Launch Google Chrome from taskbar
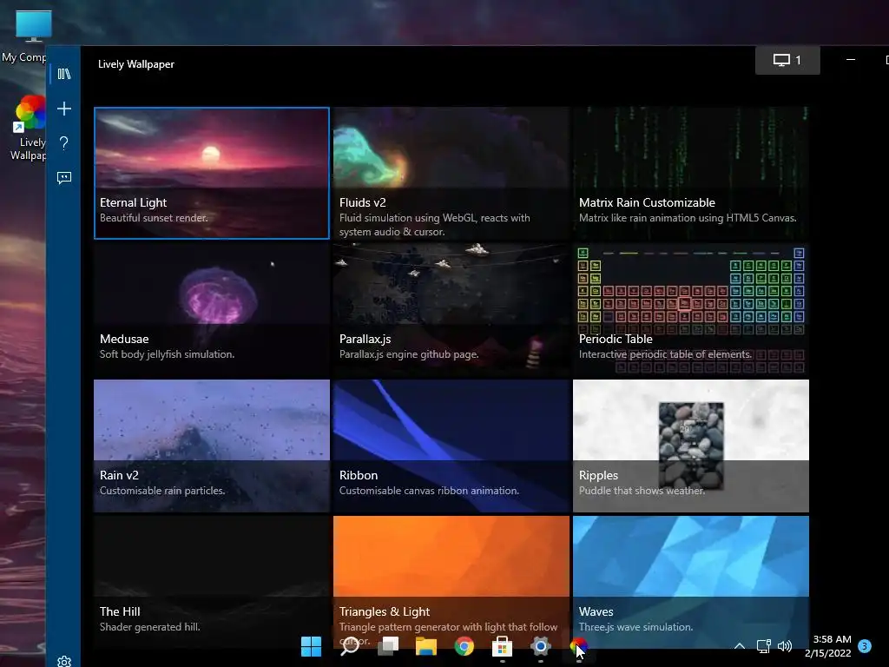Viewport: 889px width, 667px height. 464,646
